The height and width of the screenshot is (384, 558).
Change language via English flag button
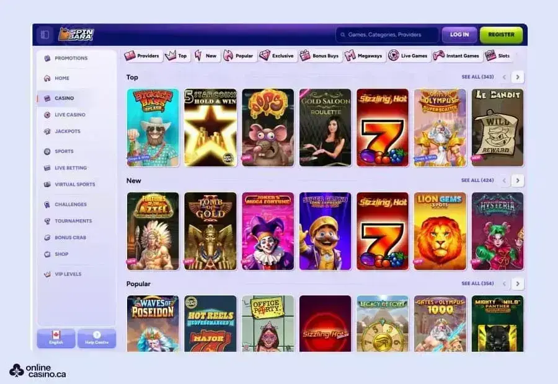(x=56, y=338)
